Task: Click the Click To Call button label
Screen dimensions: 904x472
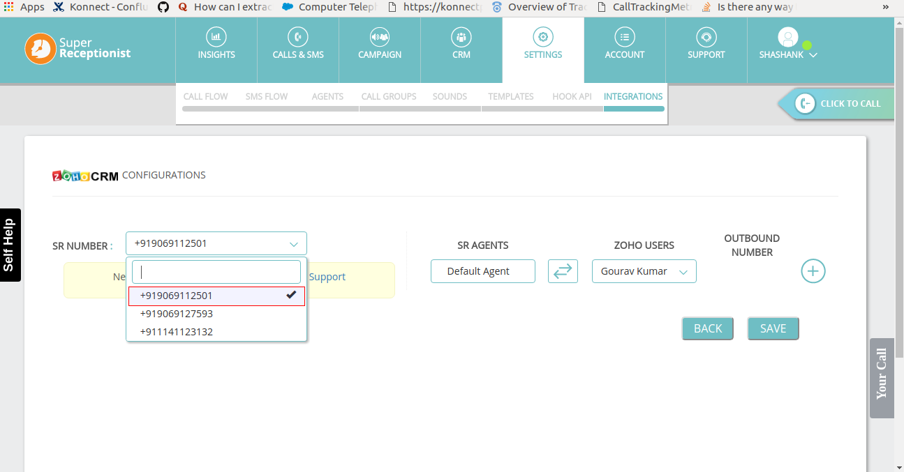Action: pyautogui.click(x=850, y=103)
